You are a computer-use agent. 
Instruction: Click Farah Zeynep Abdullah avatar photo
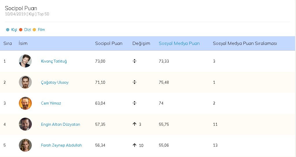(x=25, y=145)
